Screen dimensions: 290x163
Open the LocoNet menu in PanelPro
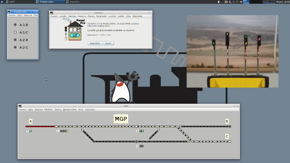[x=112, y=16]
